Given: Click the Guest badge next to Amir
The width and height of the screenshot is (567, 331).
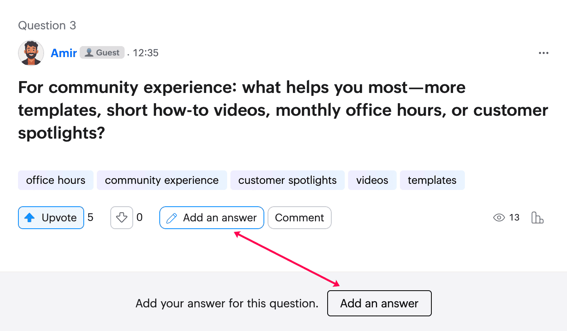Looking at the screenshot, I should pos(102,53).
